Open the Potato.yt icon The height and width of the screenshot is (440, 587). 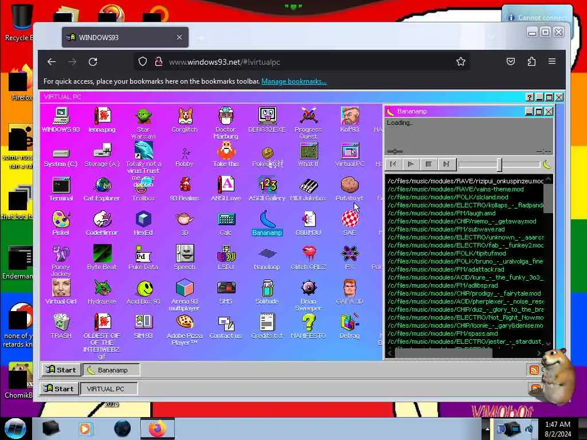[x=350, y=189]
